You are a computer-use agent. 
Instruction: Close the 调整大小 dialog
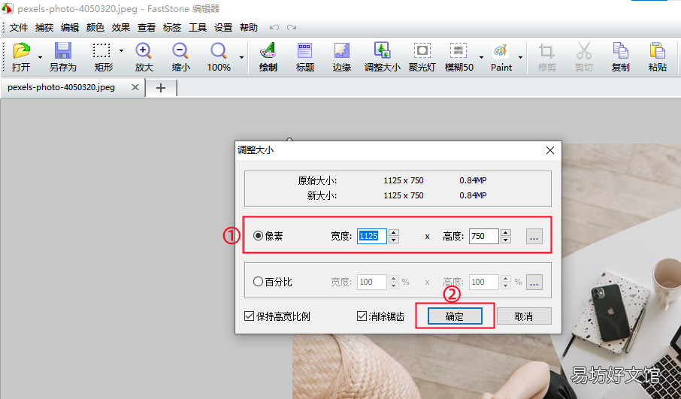click(550, 150)
